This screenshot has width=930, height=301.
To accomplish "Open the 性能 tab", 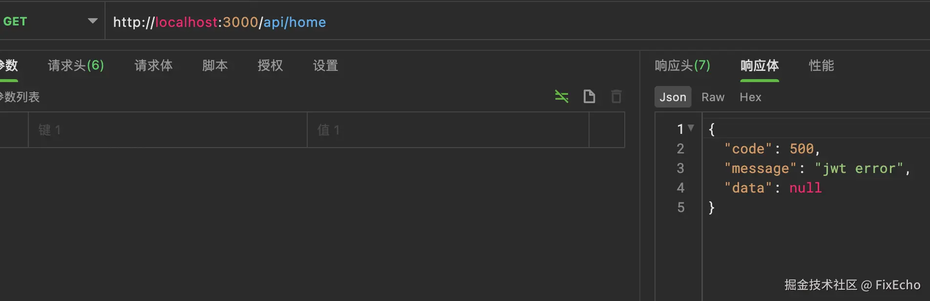I will click(x=821, y=65).
